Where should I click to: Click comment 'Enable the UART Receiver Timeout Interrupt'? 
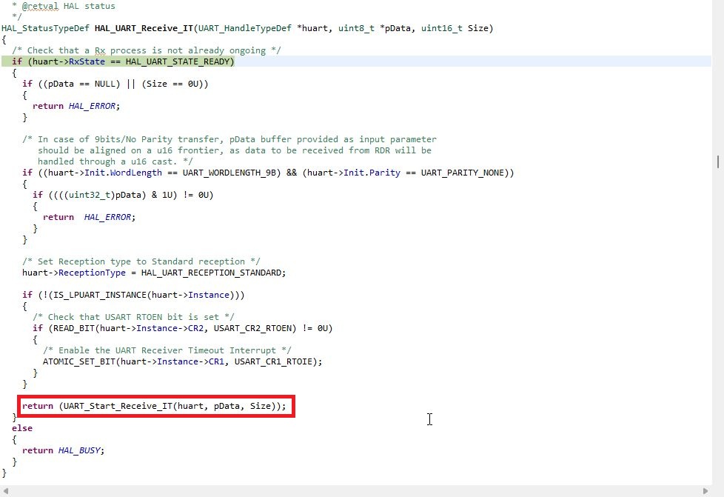coord(167,350)
